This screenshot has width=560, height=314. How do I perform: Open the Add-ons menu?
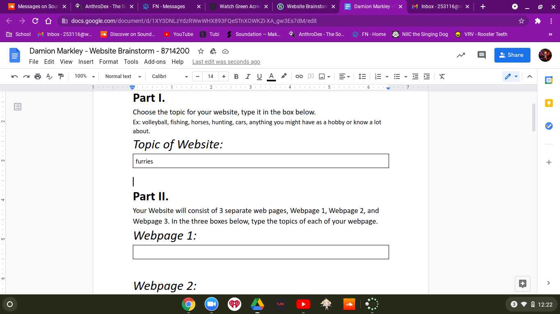tap(155, 62)
